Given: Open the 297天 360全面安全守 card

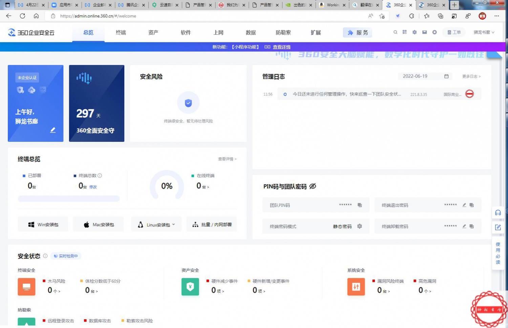Looking at the screenshot, I should pyautogui.click(x=97, y=103).
